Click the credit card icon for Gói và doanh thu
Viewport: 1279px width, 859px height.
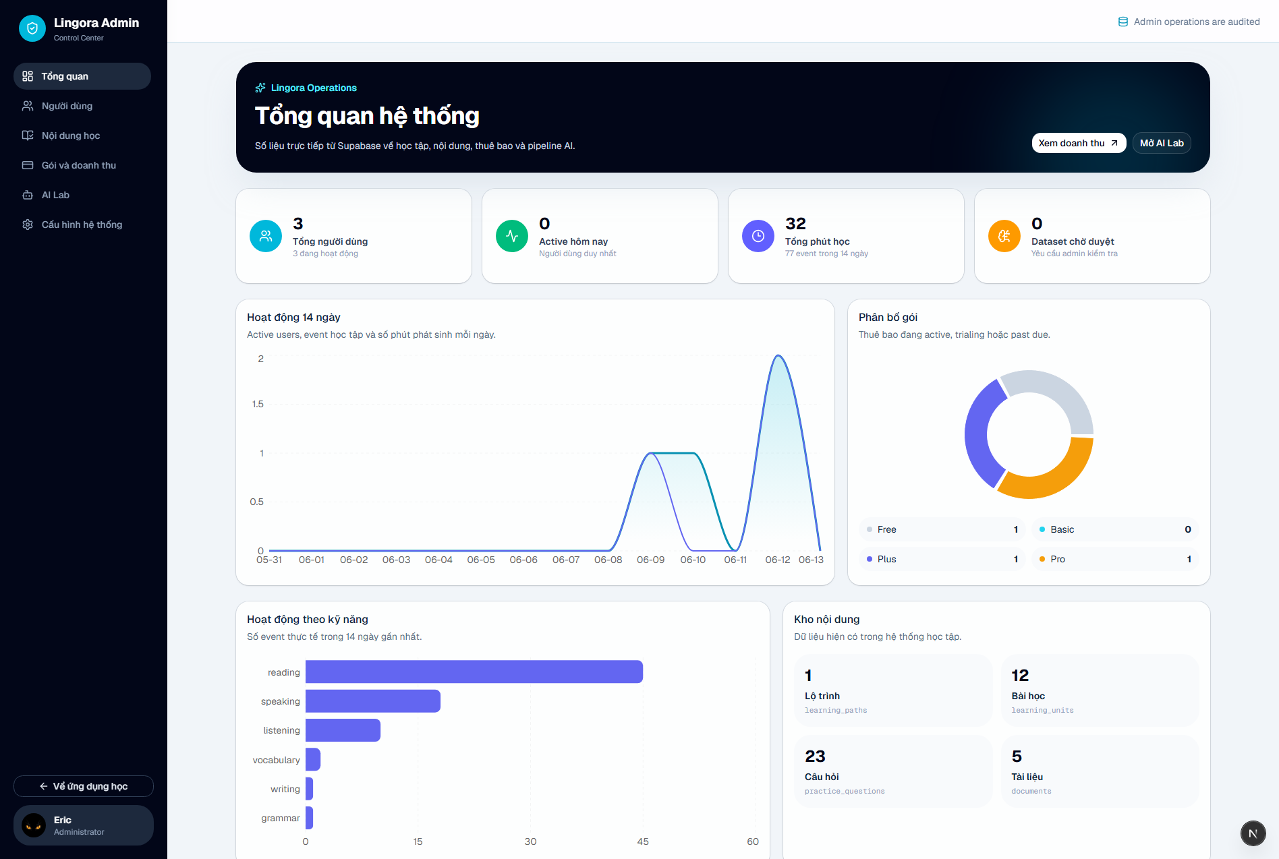(28, 165)
